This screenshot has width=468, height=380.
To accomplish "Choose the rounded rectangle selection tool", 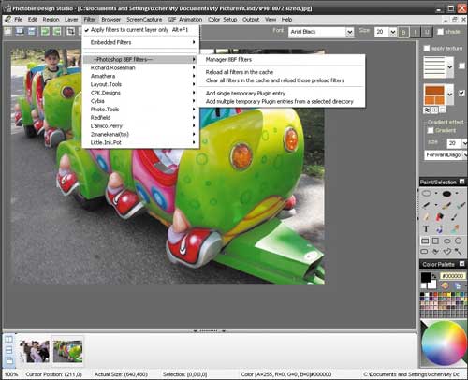I will tap(424, 251).
